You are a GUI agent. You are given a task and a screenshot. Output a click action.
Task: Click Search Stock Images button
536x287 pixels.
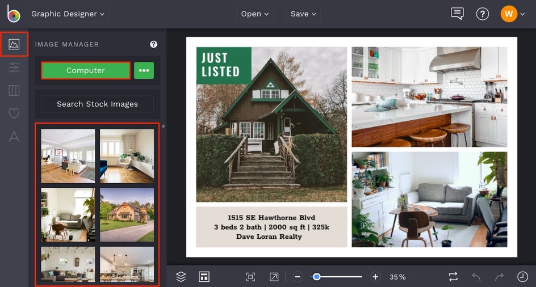98,104
